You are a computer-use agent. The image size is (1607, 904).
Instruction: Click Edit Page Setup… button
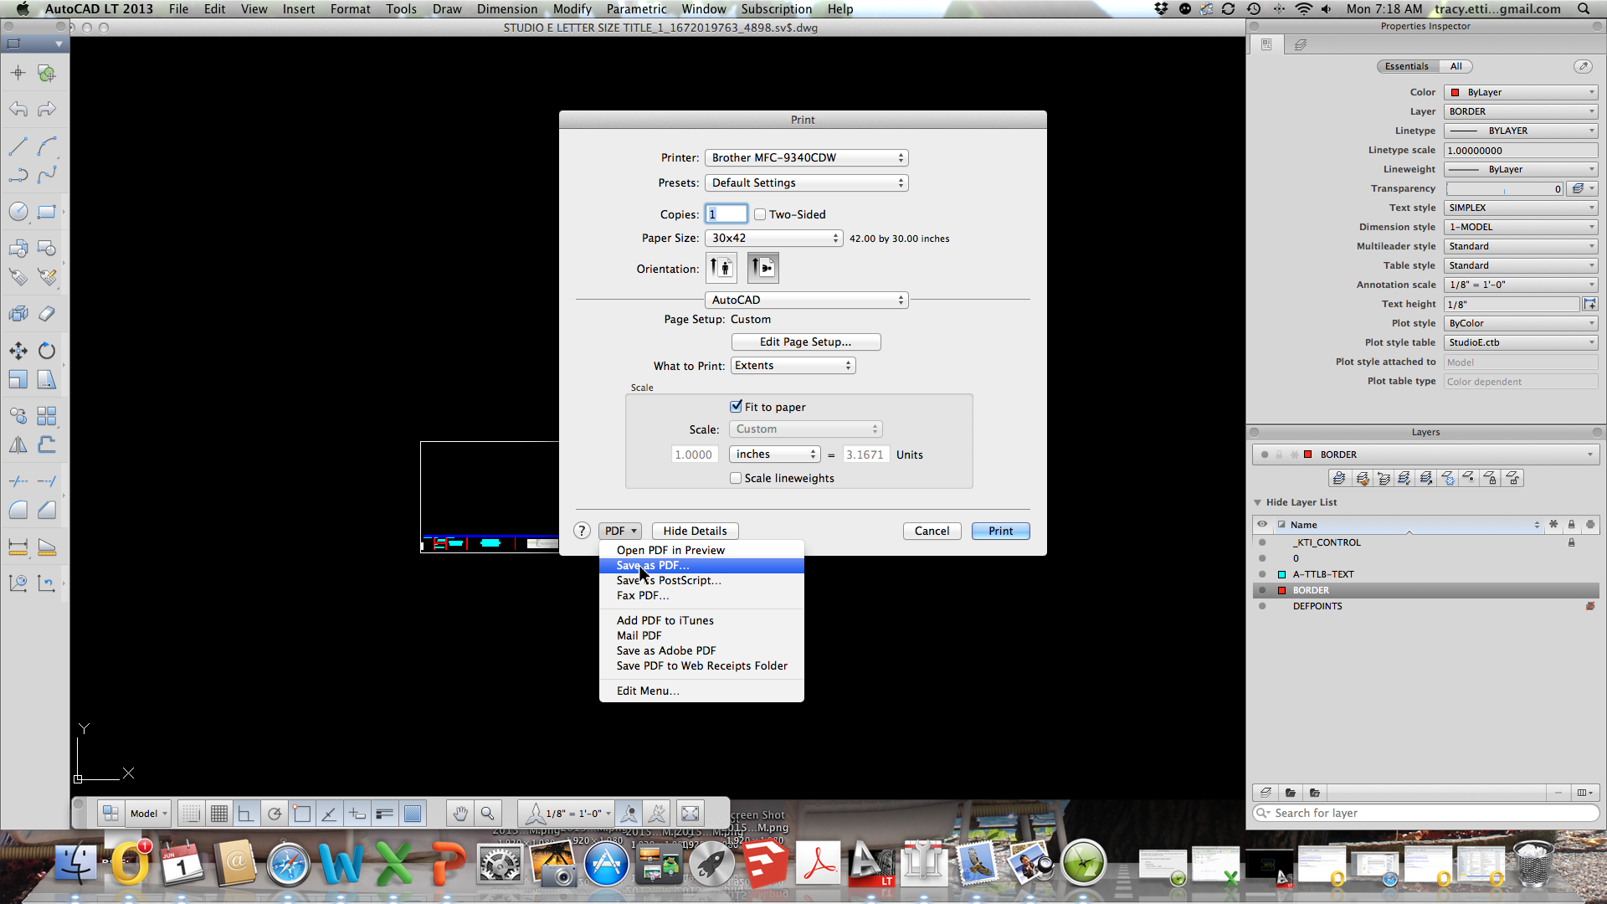(805, 342)
